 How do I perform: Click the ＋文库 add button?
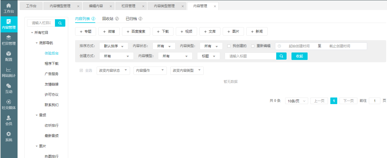[210, 32]
